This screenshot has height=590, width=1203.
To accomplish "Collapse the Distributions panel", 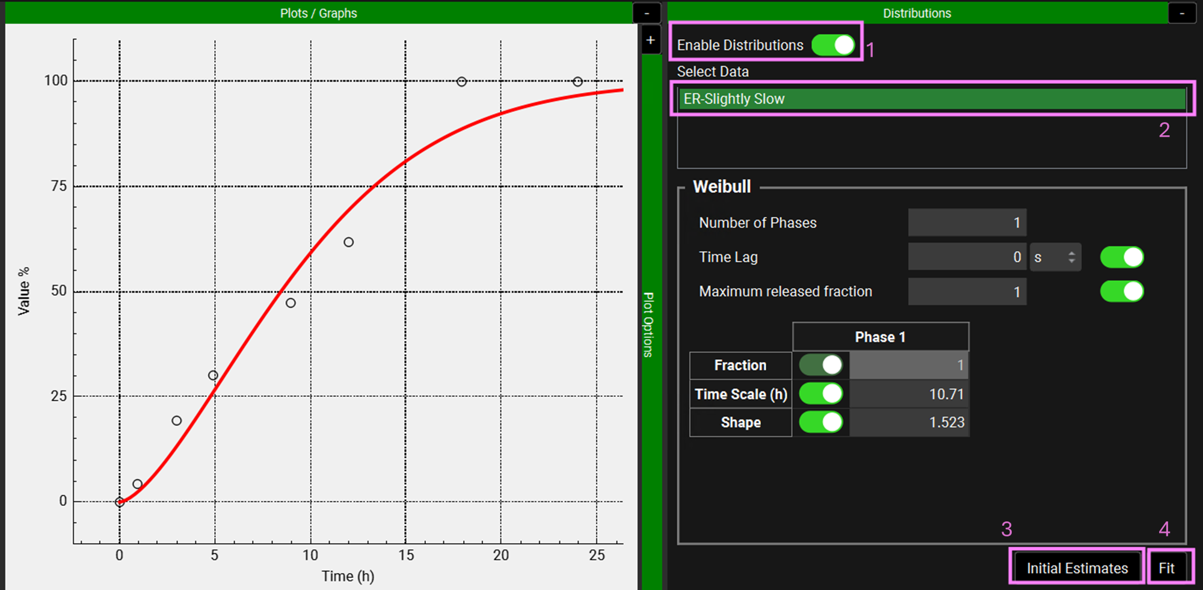I will point(1182,13).
